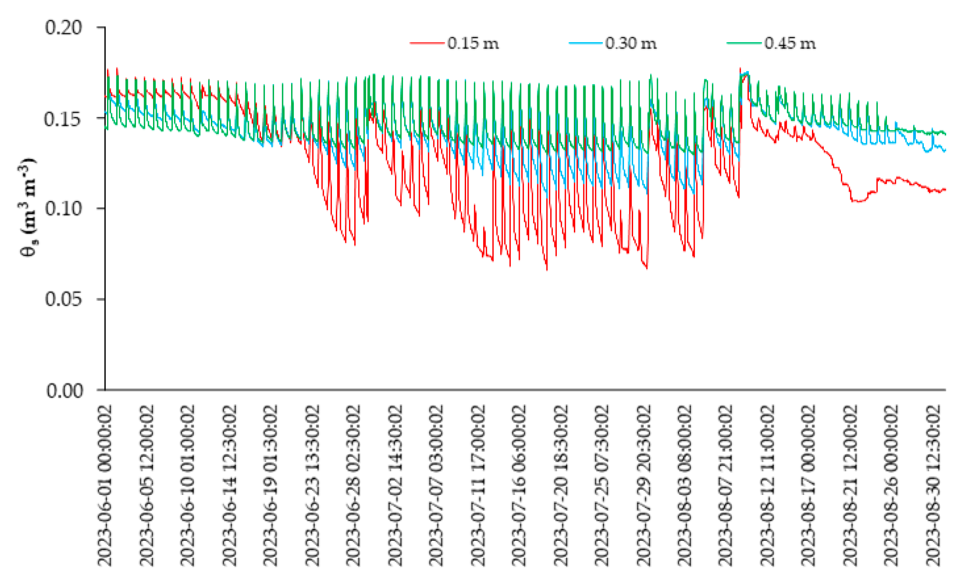Select the 0.00 y-axis tick label
965x584 pixels.
point(64,390)
